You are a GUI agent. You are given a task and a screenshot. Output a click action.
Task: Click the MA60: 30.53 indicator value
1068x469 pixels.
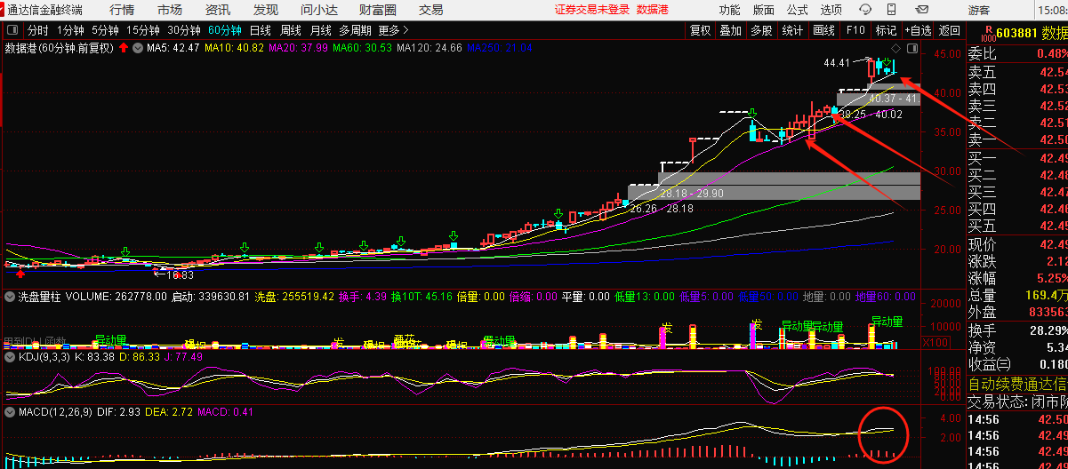click(363, 47)
